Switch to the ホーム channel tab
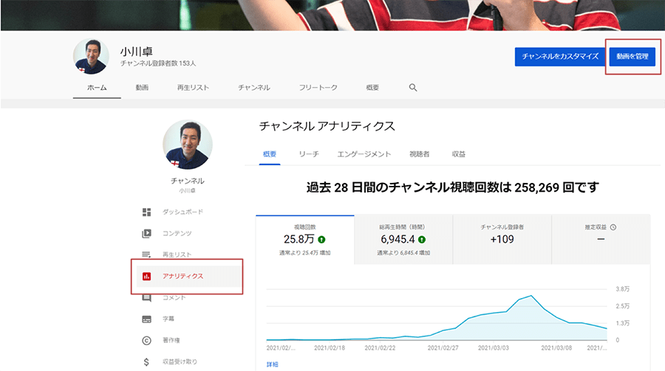 (x=97, y=88)
